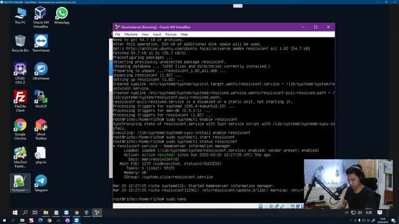Open the Machine menu in VirtualBox
Screen dimensions: 399x224
(x=131, y=34)
